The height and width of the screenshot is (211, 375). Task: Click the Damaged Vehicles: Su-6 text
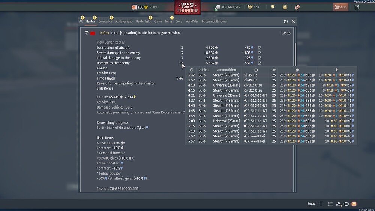(114, 107)
